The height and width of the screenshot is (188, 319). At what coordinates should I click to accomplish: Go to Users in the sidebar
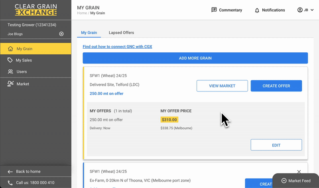click(36, 71)
